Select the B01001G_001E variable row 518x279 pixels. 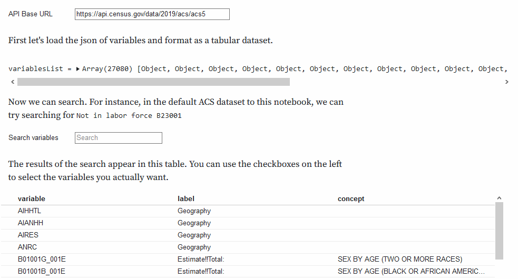(248, 260)
